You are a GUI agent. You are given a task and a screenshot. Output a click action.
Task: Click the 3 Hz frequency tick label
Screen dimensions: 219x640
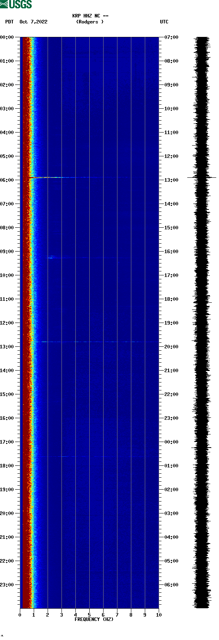pyautogui.click(x=61, y=615)
